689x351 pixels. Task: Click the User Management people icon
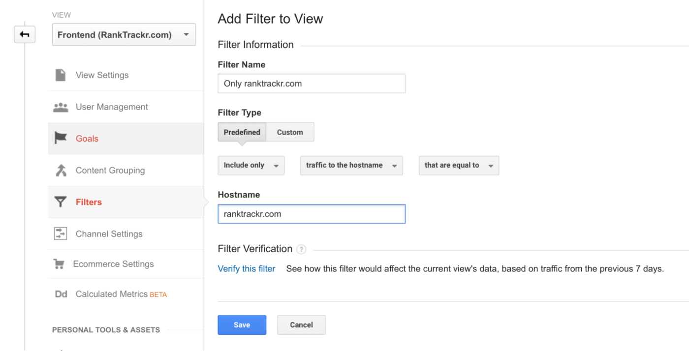pos(61,107)
